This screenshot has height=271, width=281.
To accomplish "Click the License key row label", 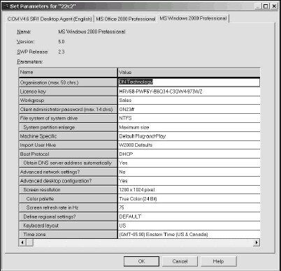I will [68, 91].
